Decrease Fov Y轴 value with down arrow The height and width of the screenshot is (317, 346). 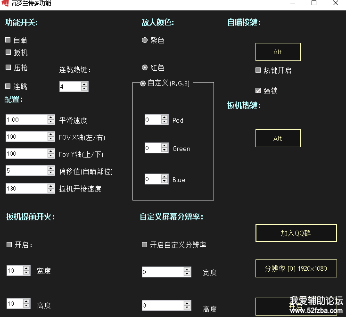(x=51, y=156)
